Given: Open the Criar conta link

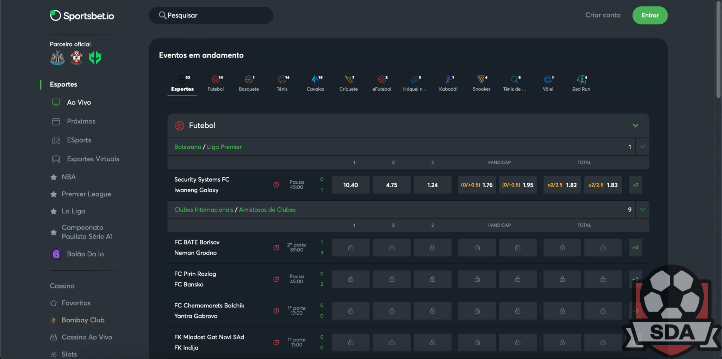Looking at the screenshot, I should [x=603, y=15].
